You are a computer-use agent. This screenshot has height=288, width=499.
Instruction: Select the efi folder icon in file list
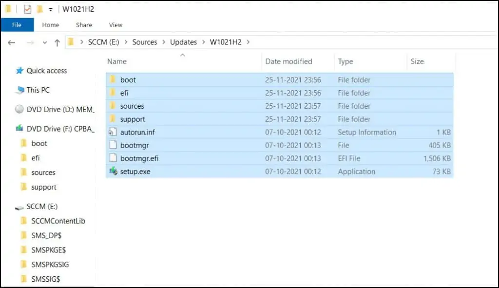point(113,93)
